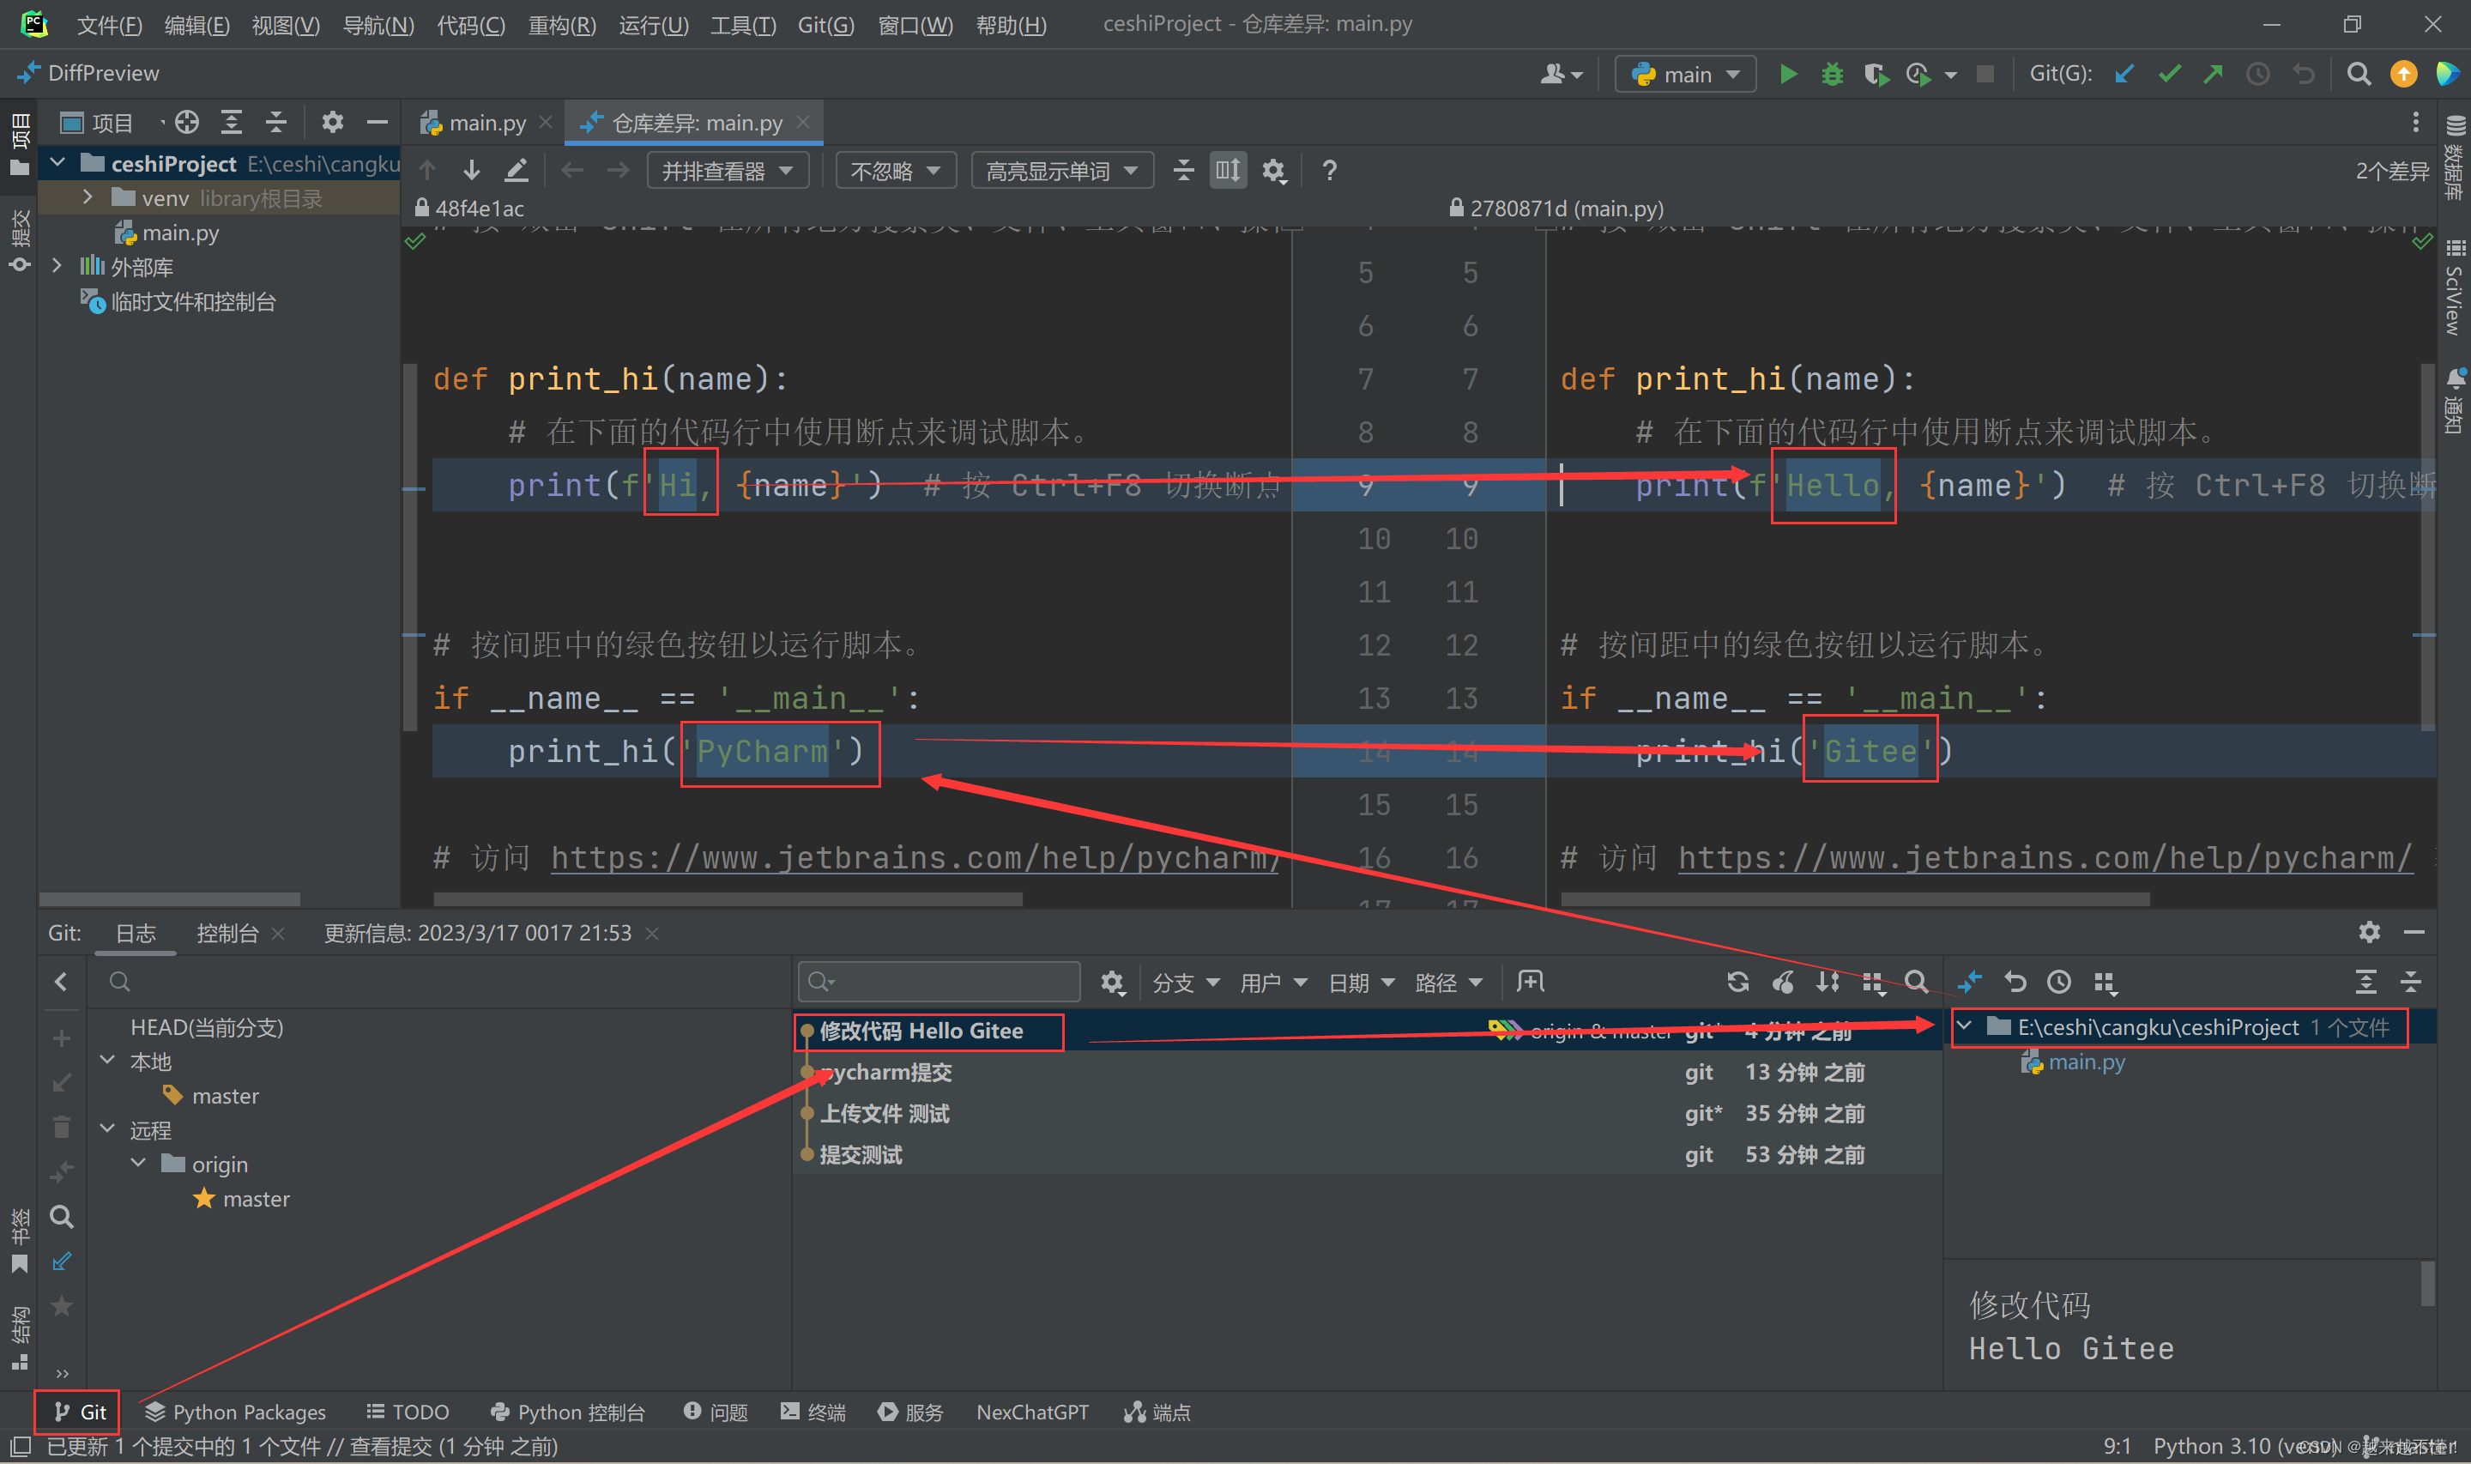Commit changes with the green checkmark icon
This screenshot has height=1464, width=2471.
pyautogui.click(x=2169, y=74)
